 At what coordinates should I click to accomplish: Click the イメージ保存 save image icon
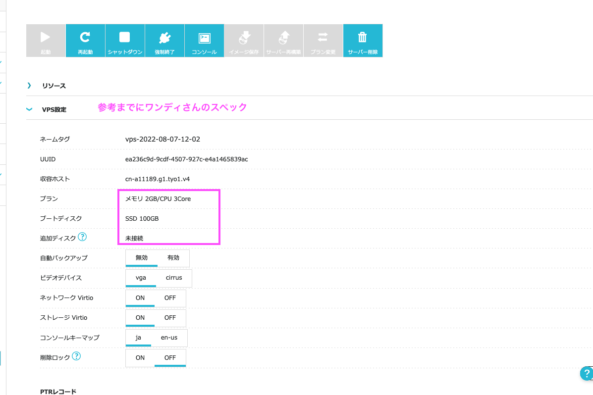point(244,38)
